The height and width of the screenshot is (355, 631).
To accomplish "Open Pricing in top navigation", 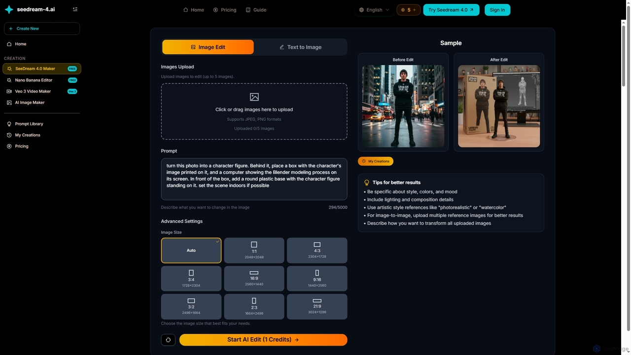I will [x=225, y=10].
